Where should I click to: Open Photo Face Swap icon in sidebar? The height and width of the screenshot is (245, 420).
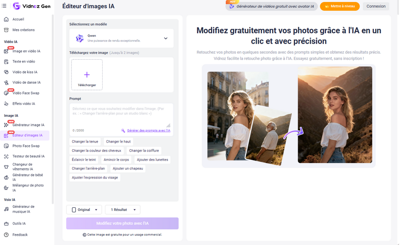(x=6, y=146)
